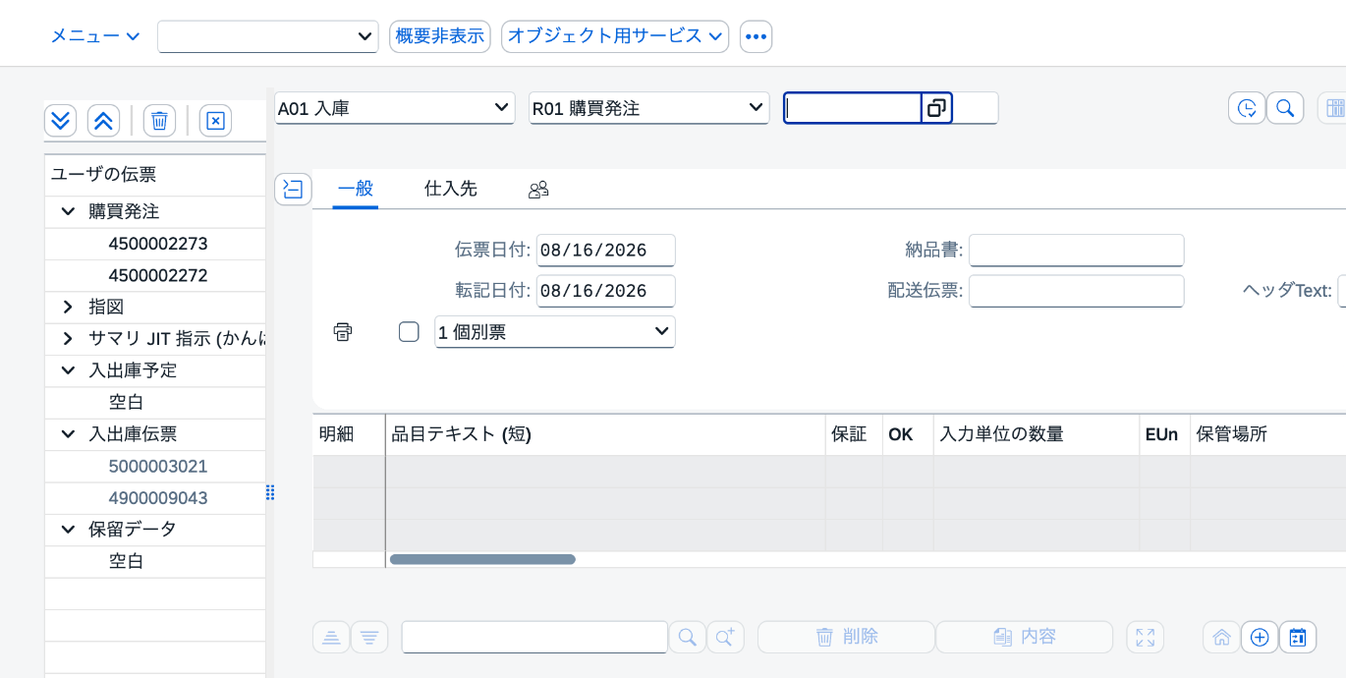Click the 入力単位の数量 column header
Screen dimensions: 1346x678
(x=1037, y=434)
